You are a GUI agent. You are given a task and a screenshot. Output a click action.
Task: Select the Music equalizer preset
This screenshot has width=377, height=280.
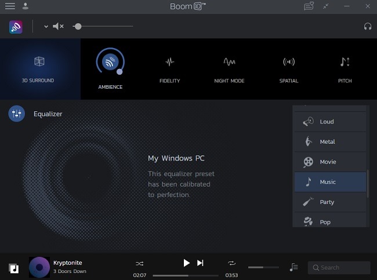click(x=330, y=182)
